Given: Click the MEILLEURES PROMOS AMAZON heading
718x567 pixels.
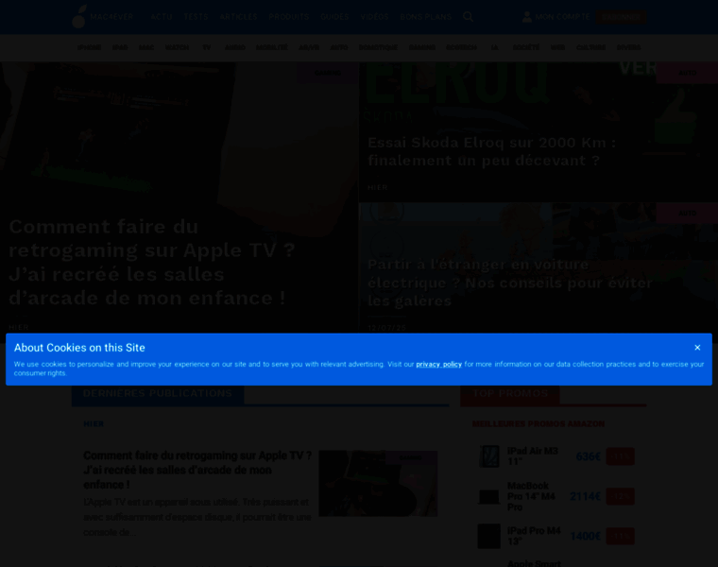Looking at the screenshot, I should 538,423.
